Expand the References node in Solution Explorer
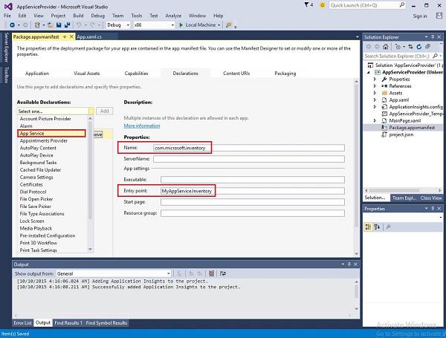The image size is (446, 338). point(375,86)
